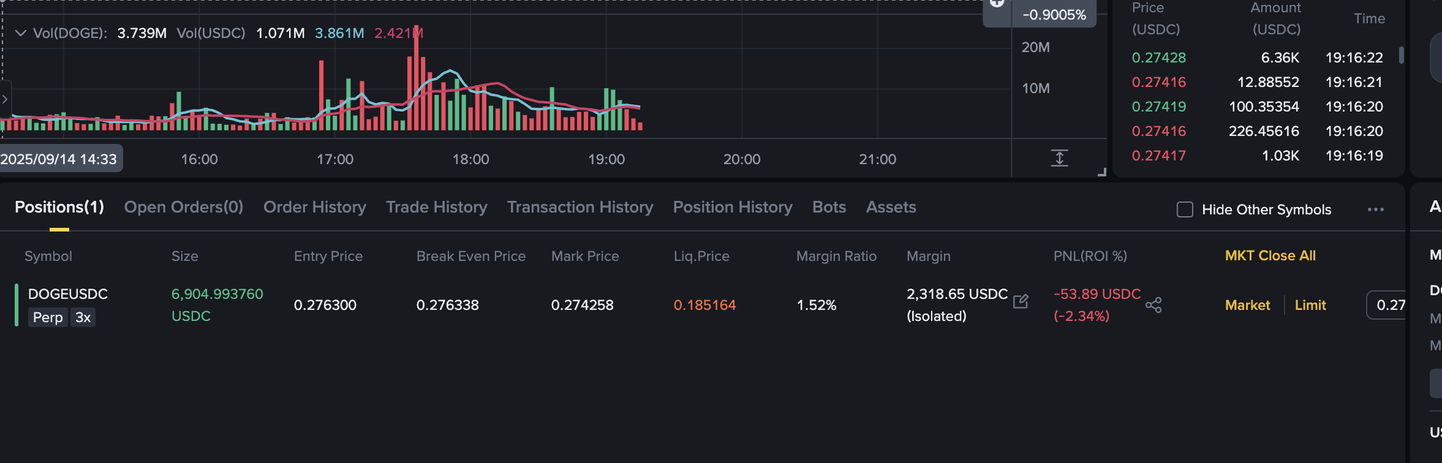The height and width of the screenshot is (463, 1442).
Task: Click trade price 0.27417
Action: 1159,156
